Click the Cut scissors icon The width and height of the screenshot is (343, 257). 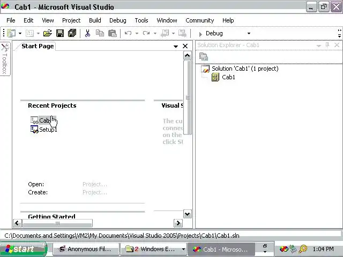point(87,33)
